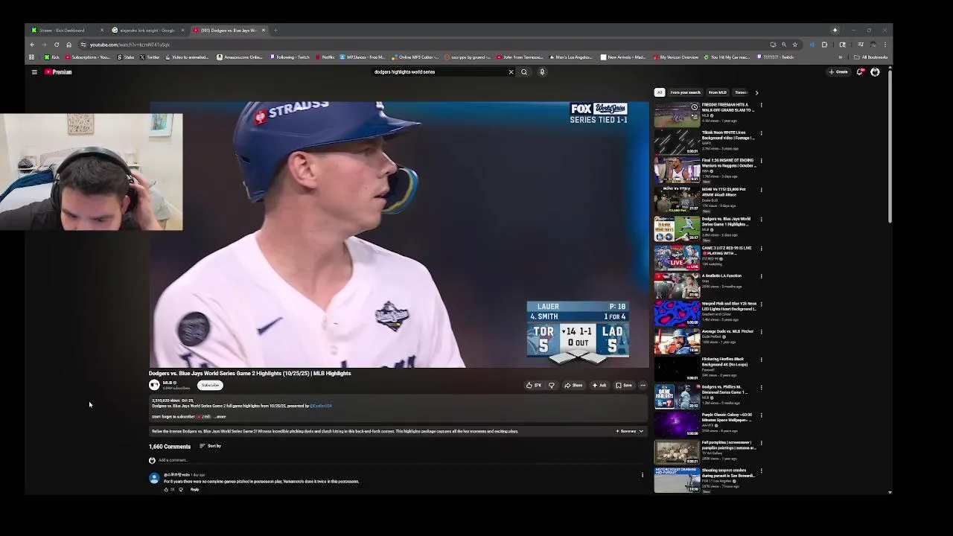Open Warriors vs Nuggets OT ending video
This screenshot has height=536, width=953.
click(x=677, y=170)
